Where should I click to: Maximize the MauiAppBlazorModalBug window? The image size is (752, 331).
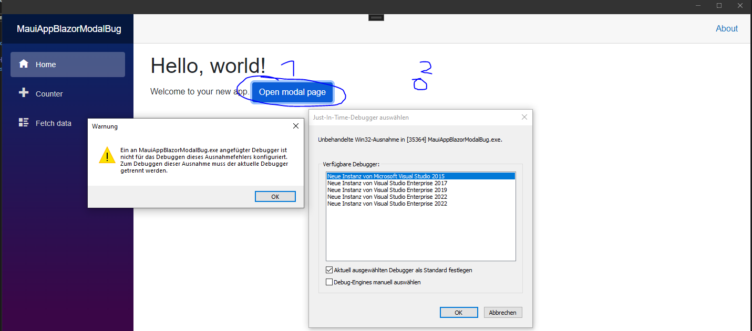tap(719, 6)
